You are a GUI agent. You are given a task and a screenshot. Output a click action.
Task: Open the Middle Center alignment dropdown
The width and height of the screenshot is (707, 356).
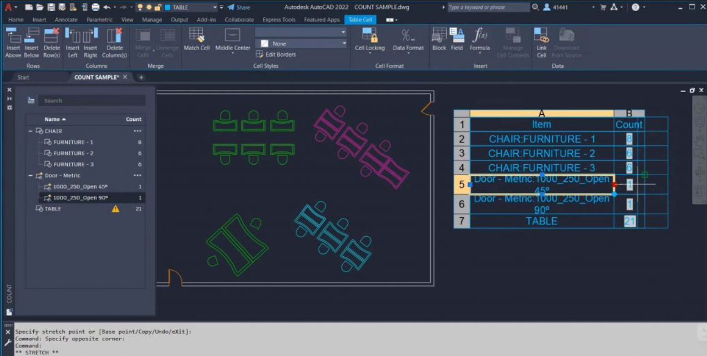click(232, 54)
